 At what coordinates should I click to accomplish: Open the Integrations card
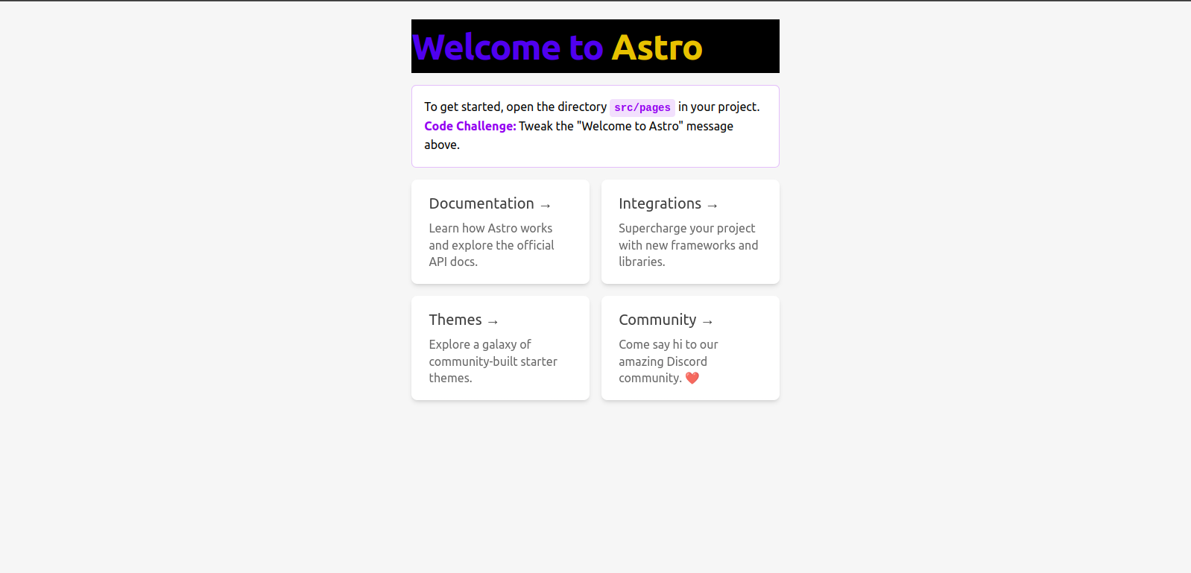pos(690,232)
